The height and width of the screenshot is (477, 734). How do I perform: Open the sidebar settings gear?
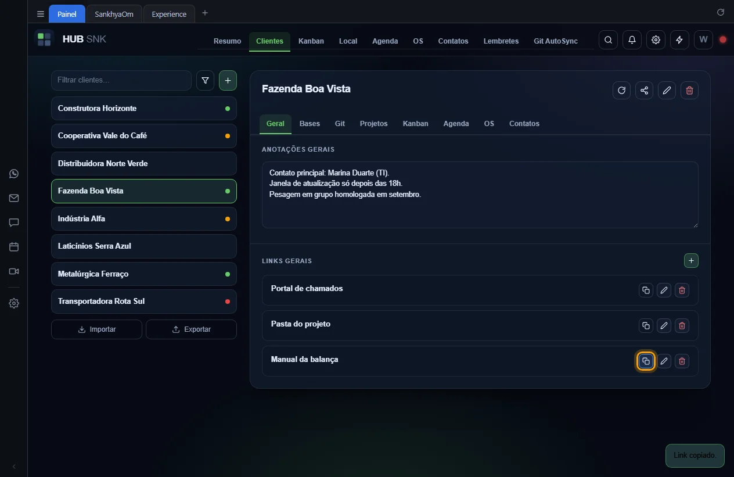pyautogui.click(x=14, y=303)
